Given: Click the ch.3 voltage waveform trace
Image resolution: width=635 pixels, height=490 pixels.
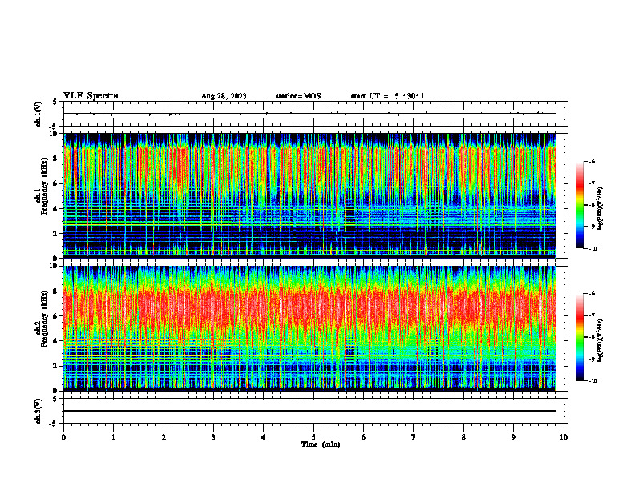Looking at the screenshot, I should point(309,411).
